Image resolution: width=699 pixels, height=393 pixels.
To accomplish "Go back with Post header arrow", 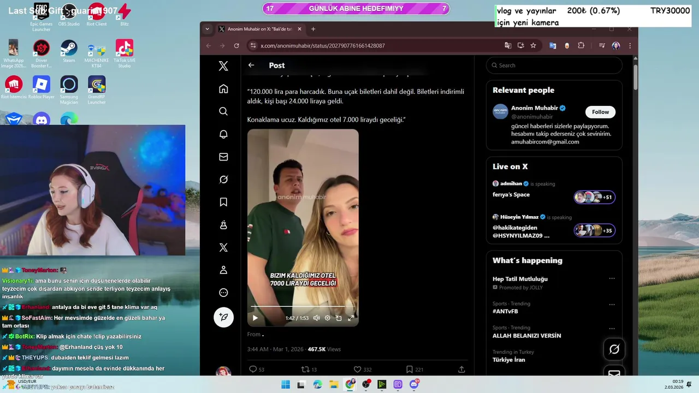I will (251, 65).
